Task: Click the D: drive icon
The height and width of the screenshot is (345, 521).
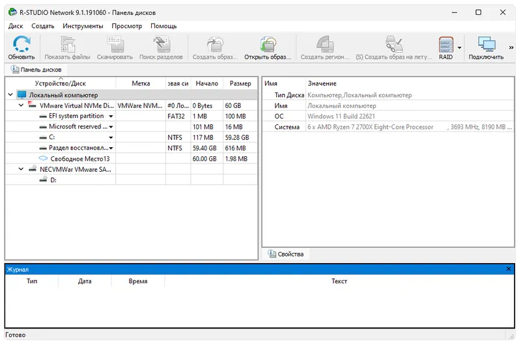Action: [x=43, y=179]
